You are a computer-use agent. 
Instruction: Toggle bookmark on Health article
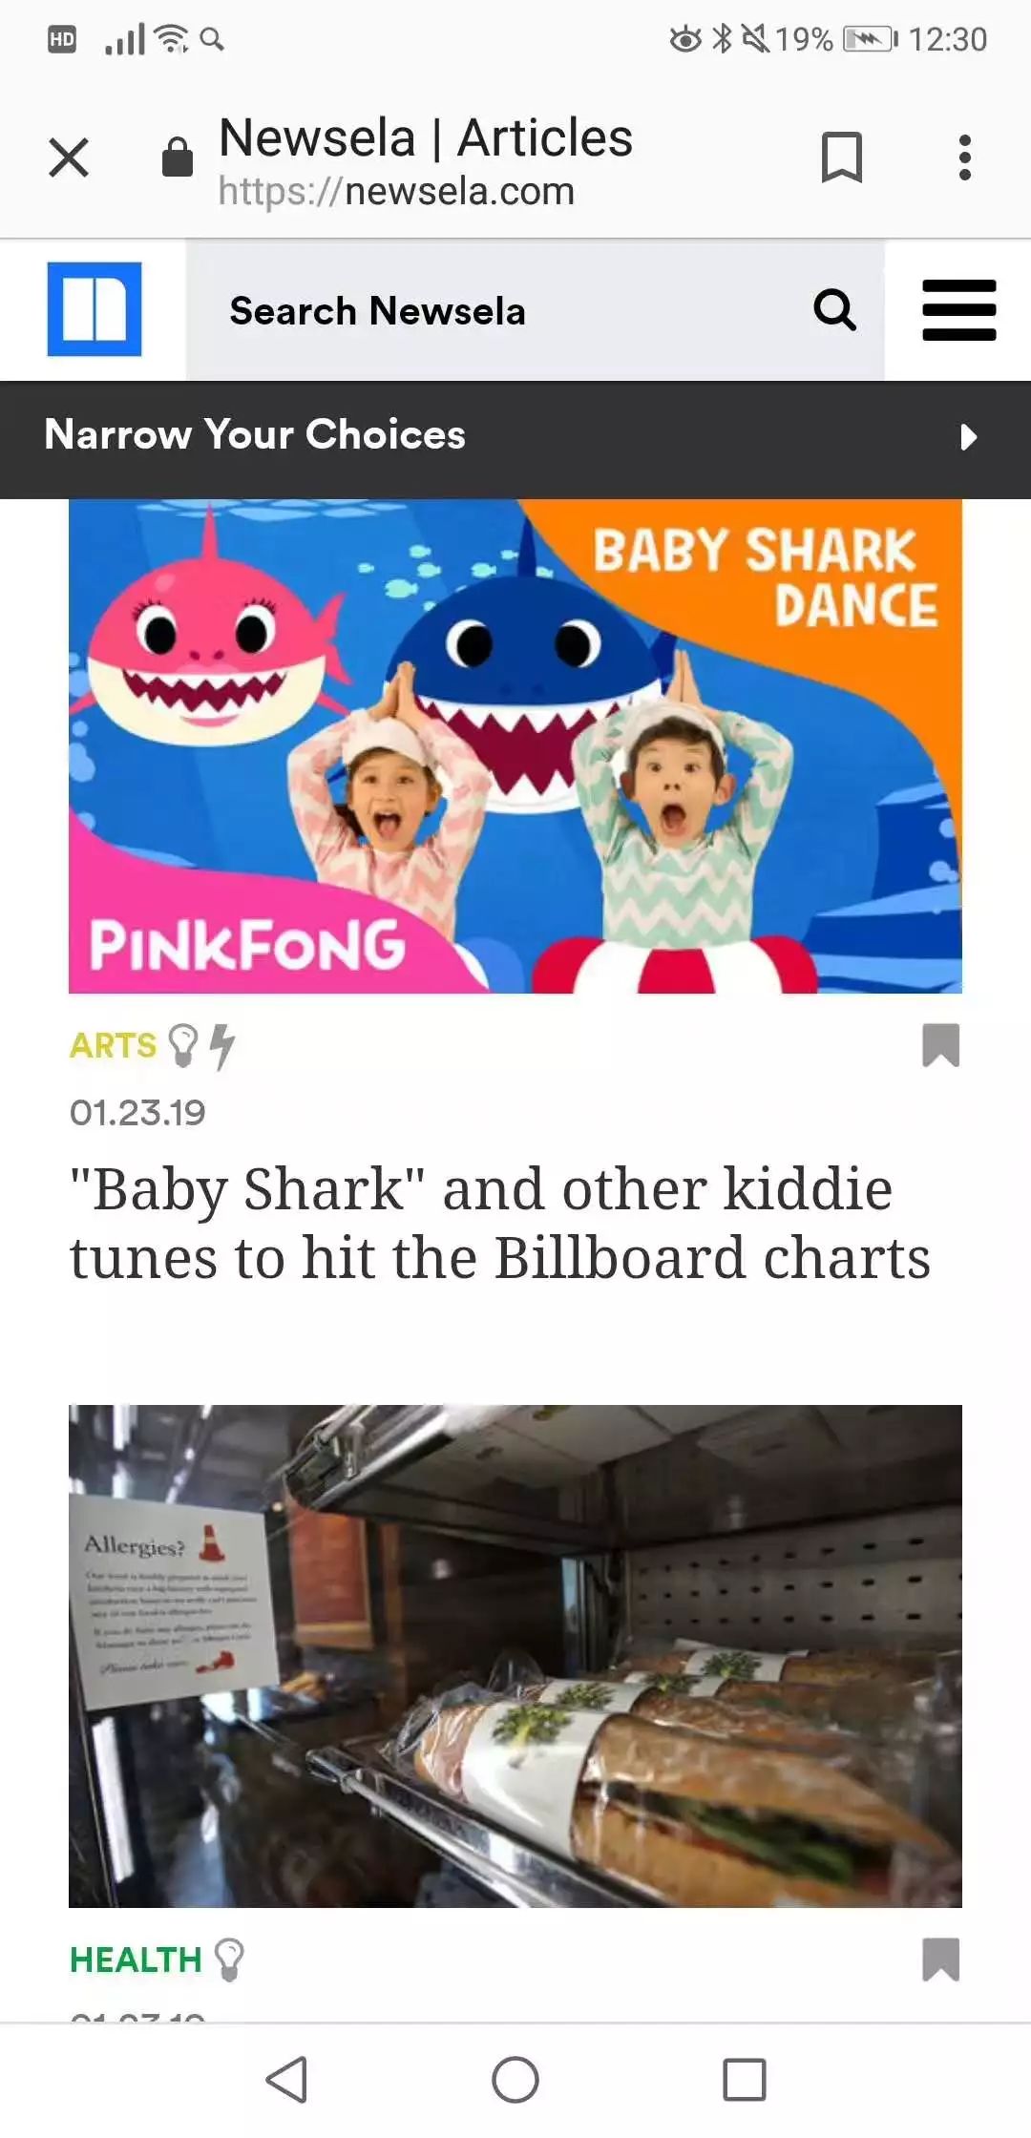coord(940,1960)
